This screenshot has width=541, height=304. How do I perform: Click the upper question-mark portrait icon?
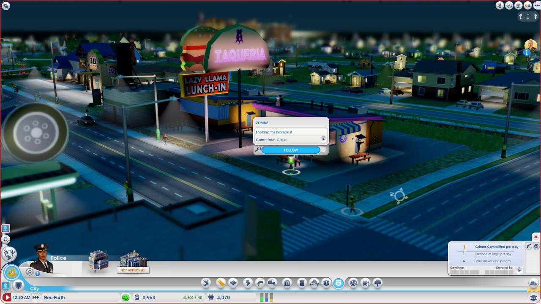pos(5,228)
